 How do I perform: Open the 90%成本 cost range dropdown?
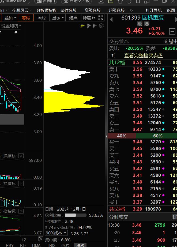(56, 233)
